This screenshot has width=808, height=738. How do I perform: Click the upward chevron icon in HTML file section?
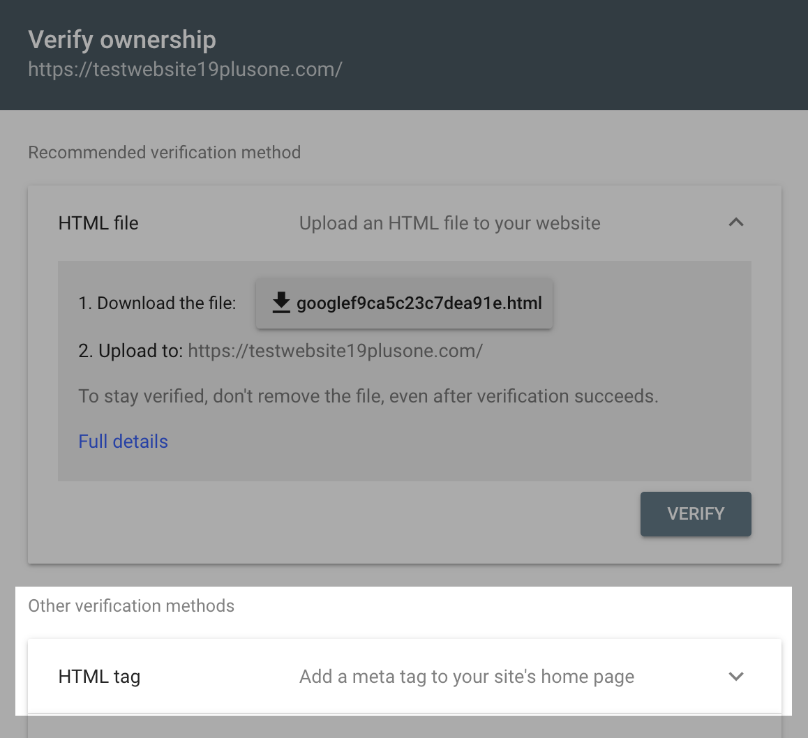735,222
